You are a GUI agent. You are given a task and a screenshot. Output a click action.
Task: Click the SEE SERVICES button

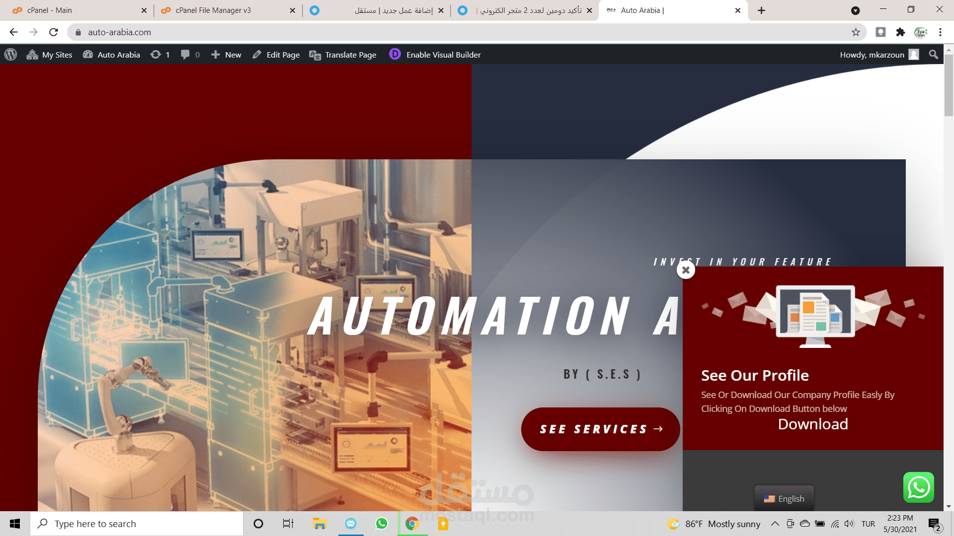600,429
